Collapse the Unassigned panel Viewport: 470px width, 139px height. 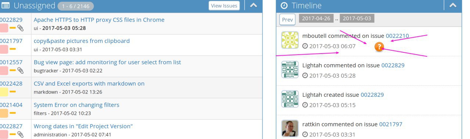253,6
